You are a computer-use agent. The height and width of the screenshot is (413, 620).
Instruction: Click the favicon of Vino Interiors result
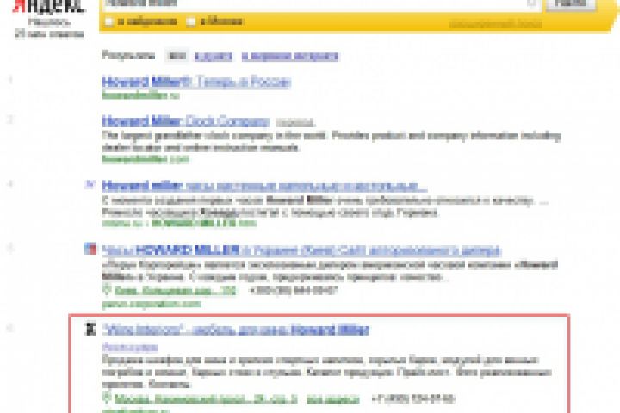90,329
